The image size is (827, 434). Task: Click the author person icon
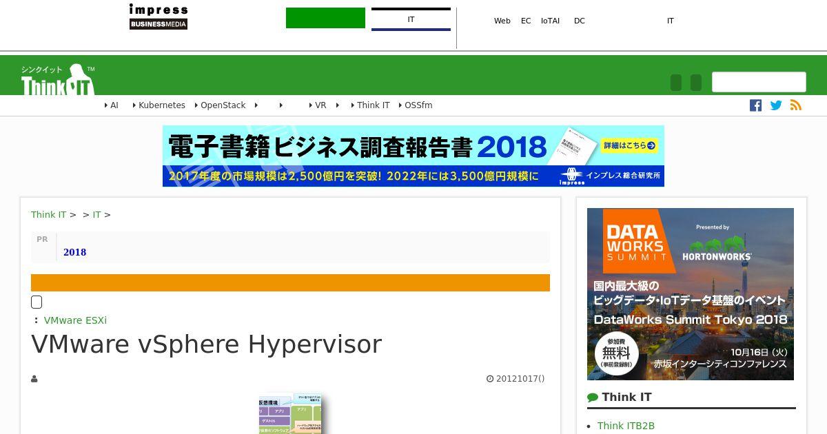pyautogui.click(x=34, y=379)
